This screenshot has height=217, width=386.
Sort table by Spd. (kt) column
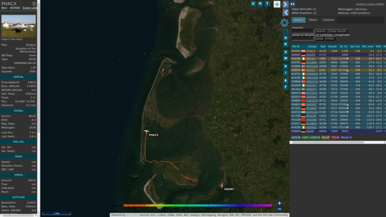(355, 46)
